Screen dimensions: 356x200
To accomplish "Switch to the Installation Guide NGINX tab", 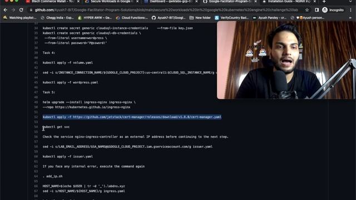I will pos(288,1).
